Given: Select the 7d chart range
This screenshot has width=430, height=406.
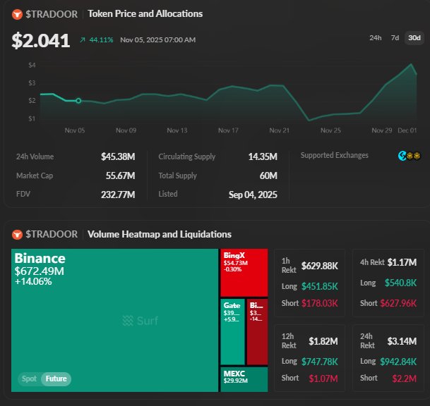Looking at the screenshot, I should (x=395, y=37).
